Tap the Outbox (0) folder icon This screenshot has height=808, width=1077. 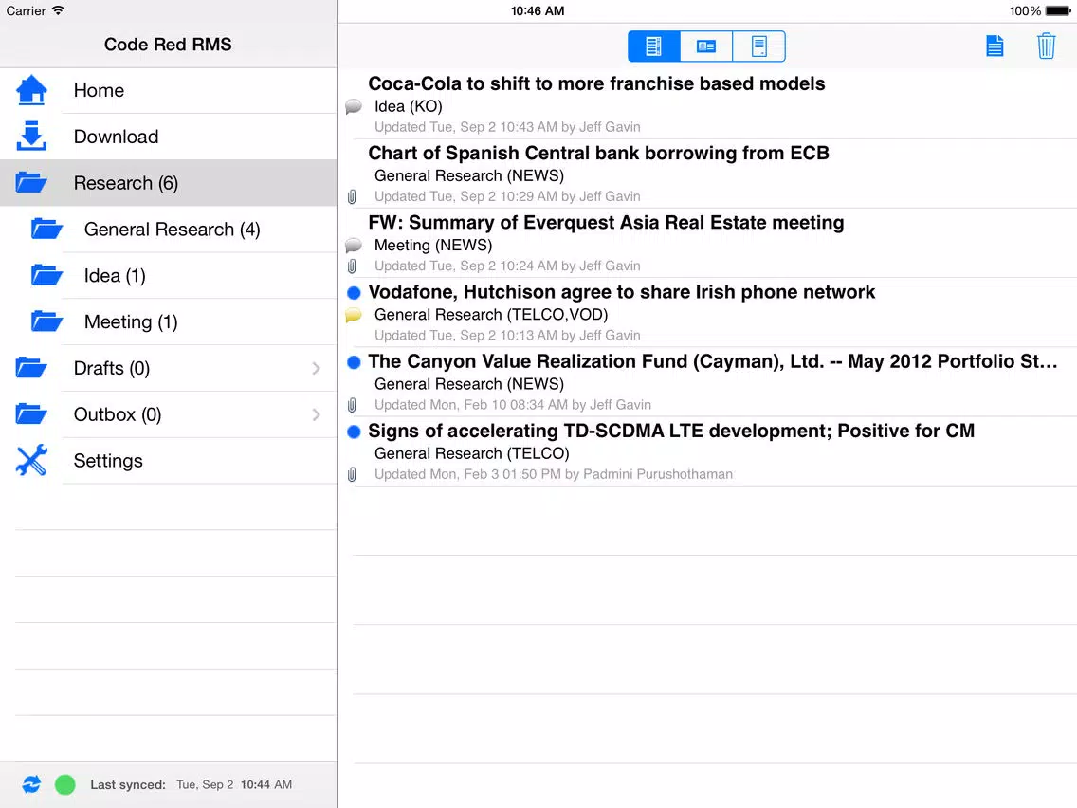click(x=31, y=414)
